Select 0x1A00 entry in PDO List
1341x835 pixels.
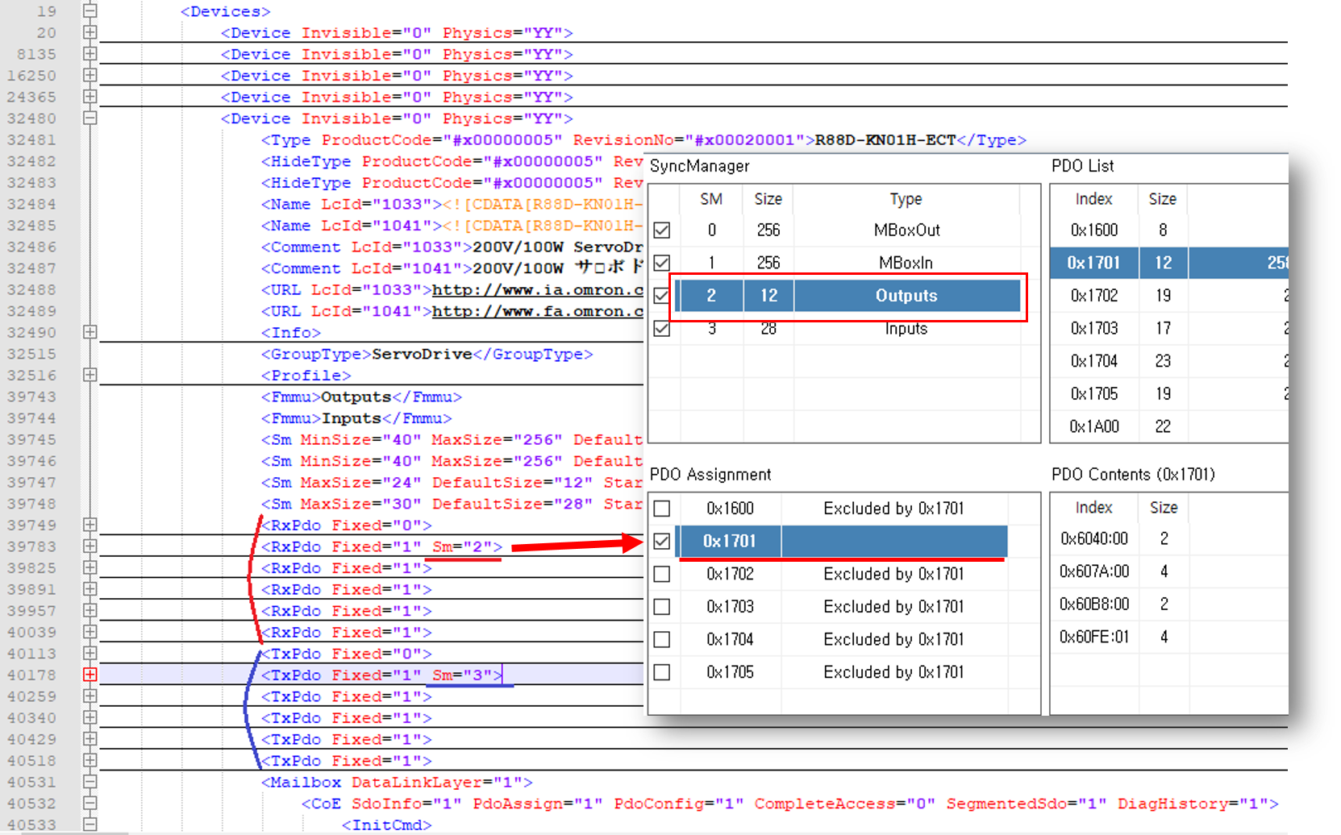(x=1094, y=426)
